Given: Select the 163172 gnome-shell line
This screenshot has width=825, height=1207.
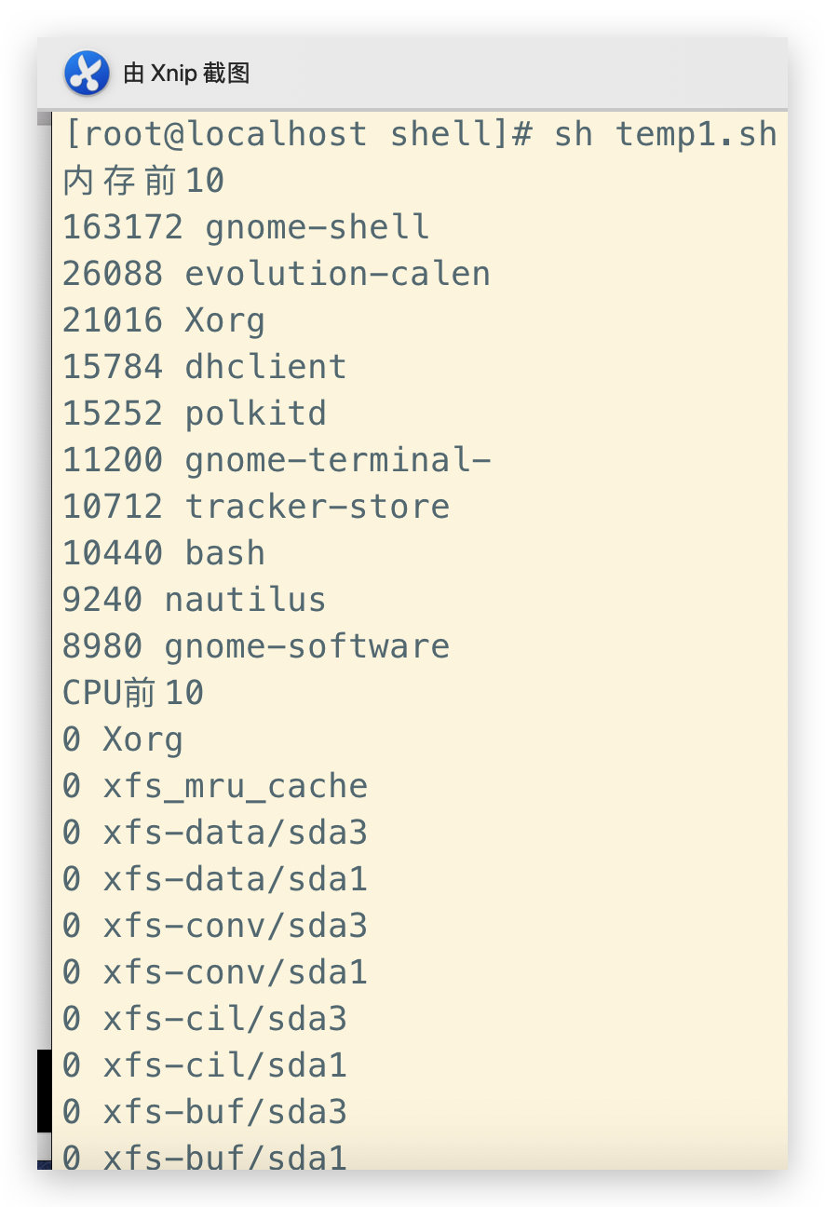Looking at the screenshot, I should (246, 227).
